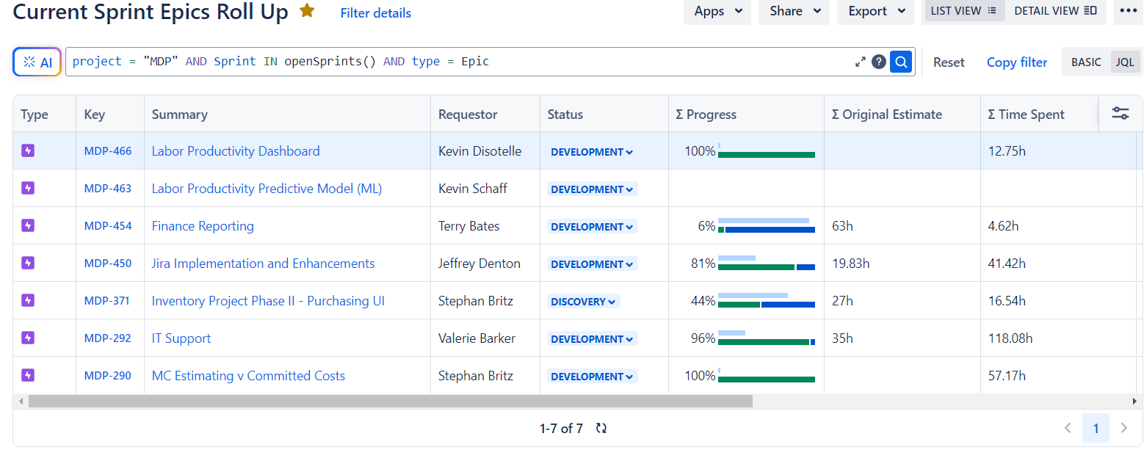Expand the JQL editor to fullscreen

[x=860, y=62]
